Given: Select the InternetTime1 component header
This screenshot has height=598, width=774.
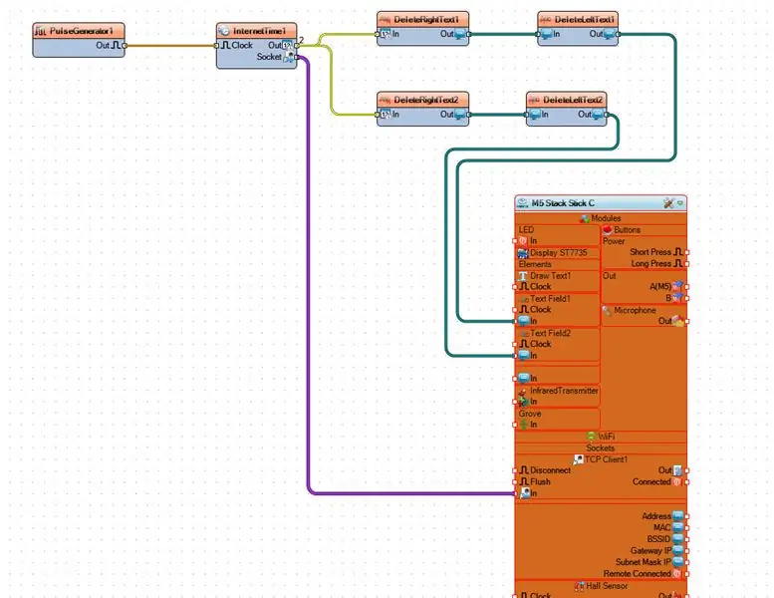Looking at the screenshot, I should (x=257, y=31).
